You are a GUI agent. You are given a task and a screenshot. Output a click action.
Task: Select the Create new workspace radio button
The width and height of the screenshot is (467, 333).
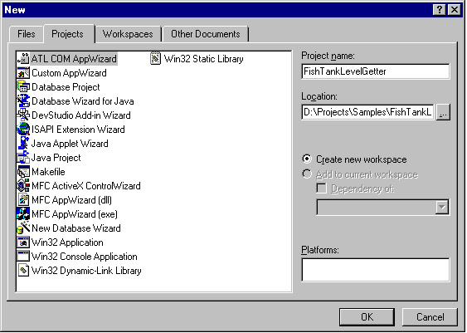[307, 159]
